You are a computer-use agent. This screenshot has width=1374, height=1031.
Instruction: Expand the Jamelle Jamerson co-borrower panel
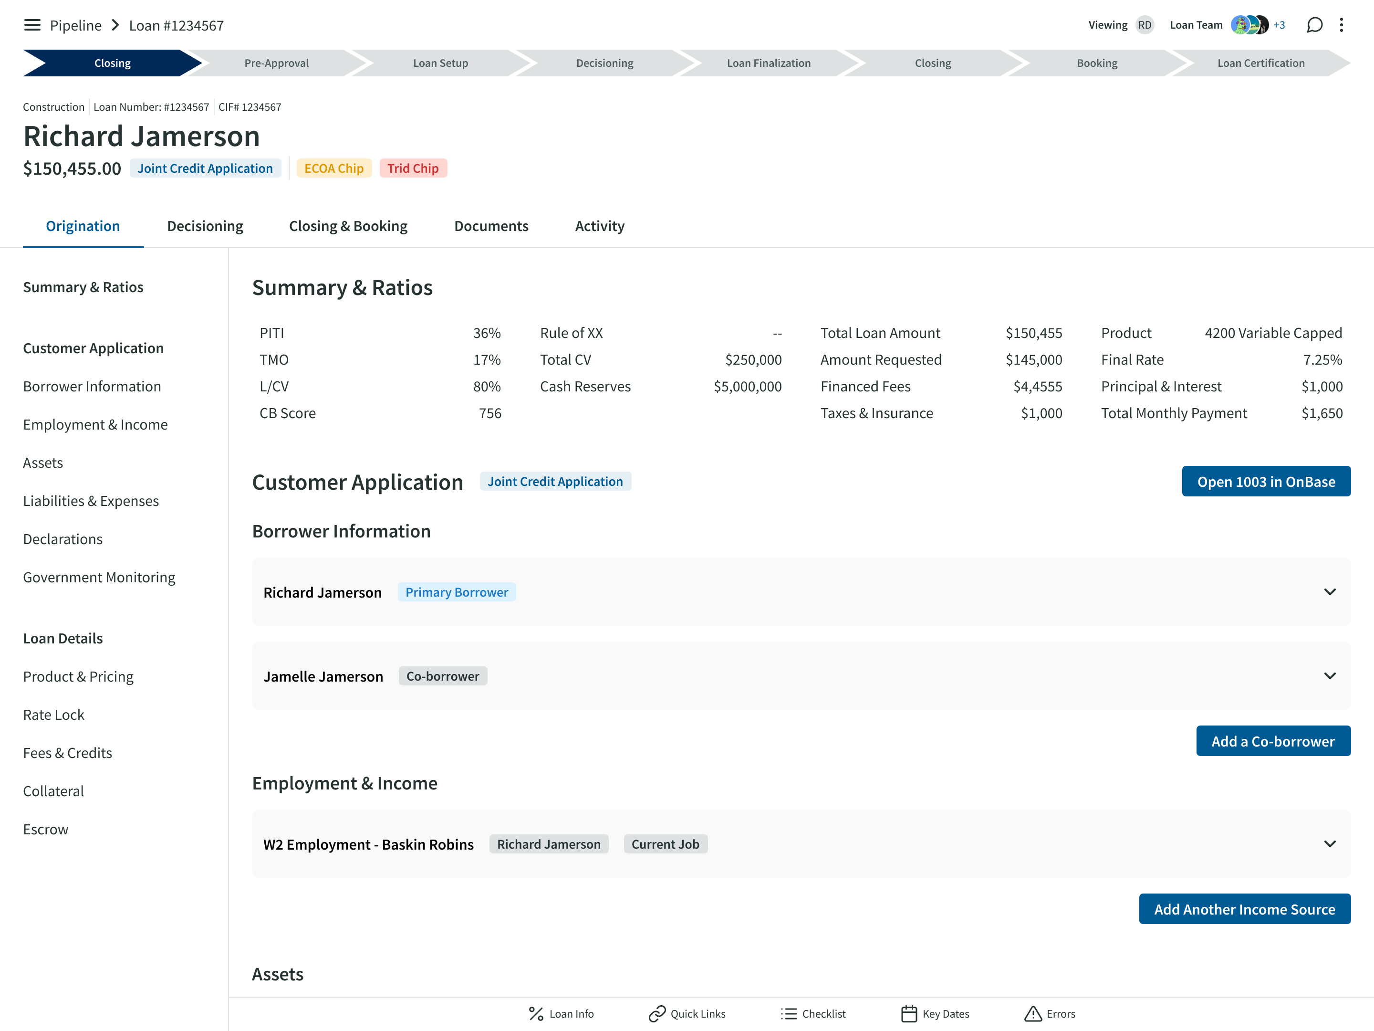1329,675
